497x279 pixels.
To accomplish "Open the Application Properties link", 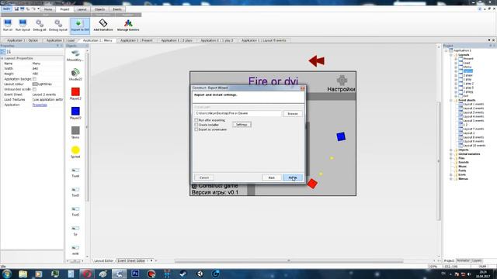I will (x=40, y=105).
